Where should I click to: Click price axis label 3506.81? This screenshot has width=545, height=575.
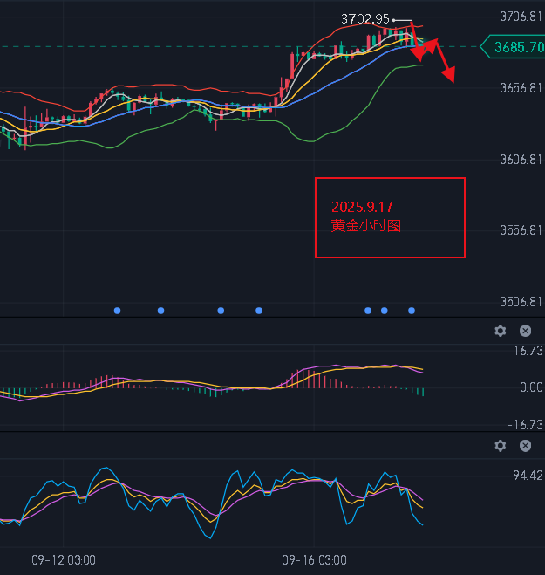click(521, 302)
